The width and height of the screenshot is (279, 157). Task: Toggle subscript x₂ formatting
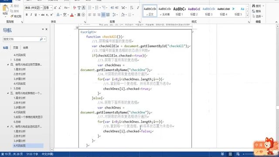tap(47, 15)
